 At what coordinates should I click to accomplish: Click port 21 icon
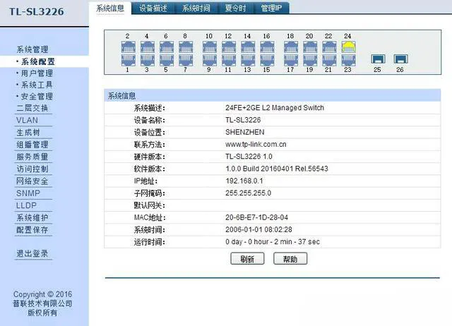click(x=329, y=60)
